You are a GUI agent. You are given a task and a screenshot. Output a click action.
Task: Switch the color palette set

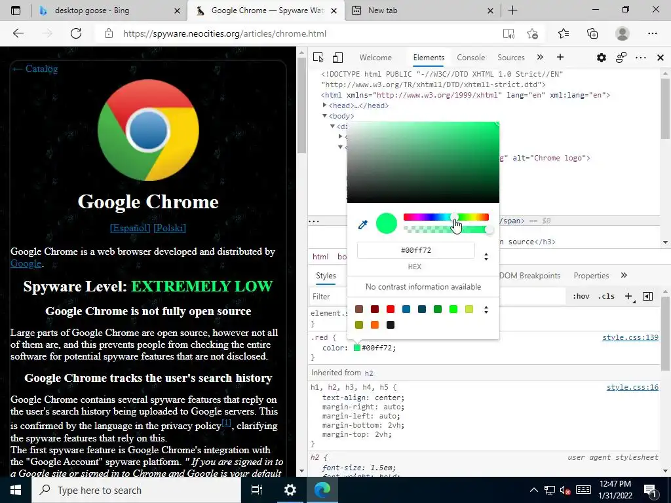click(x=486, y=310)
